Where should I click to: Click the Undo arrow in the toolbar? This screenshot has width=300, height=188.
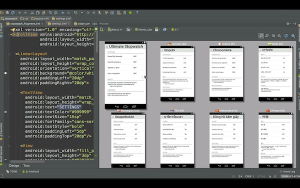[x=20, y=13]
